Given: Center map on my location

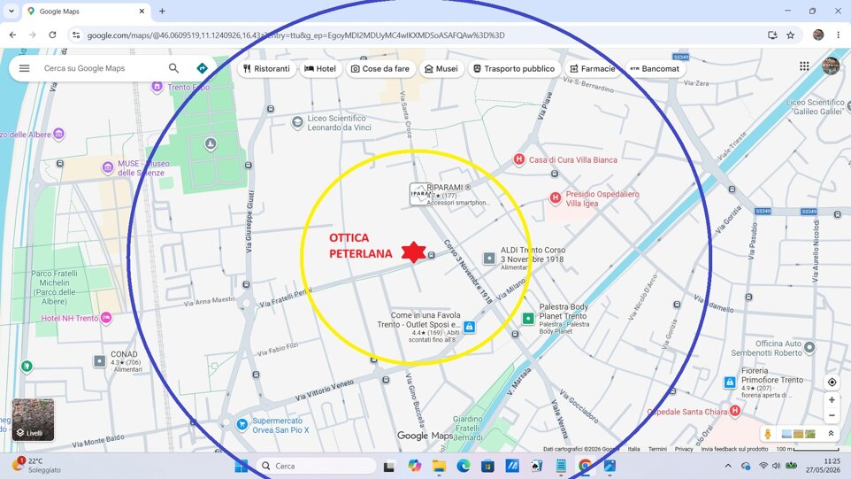Looking at the screenshot, I should click(832, 382).
